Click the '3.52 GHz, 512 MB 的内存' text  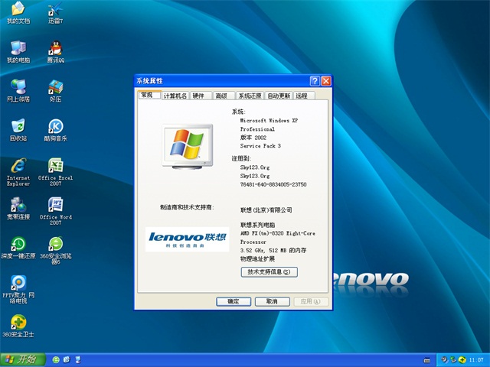273,250
